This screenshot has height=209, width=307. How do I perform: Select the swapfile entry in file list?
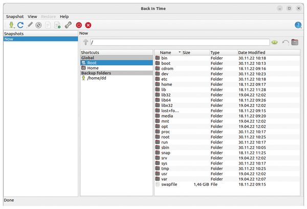click(x=170, y=183)
